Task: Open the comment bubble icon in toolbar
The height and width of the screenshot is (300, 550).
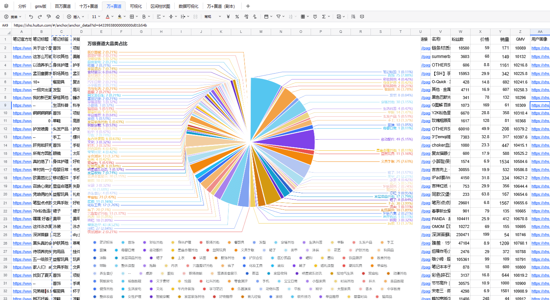Action: click(362, 17)
